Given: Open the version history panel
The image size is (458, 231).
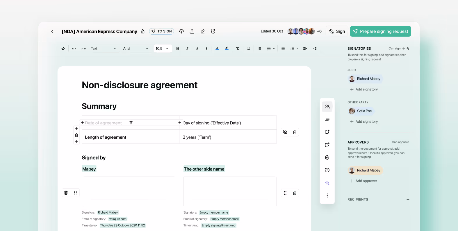Looking at the screenshot, I should tap(327, 170).
